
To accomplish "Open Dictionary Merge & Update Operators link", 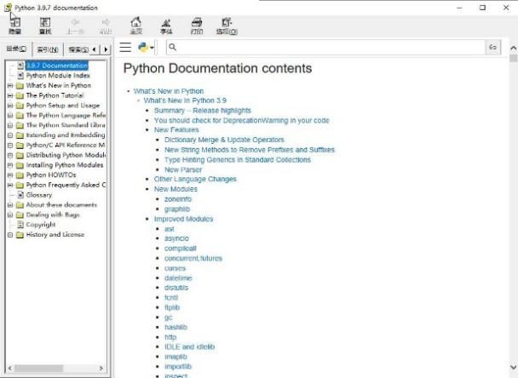I will point(224,140).
